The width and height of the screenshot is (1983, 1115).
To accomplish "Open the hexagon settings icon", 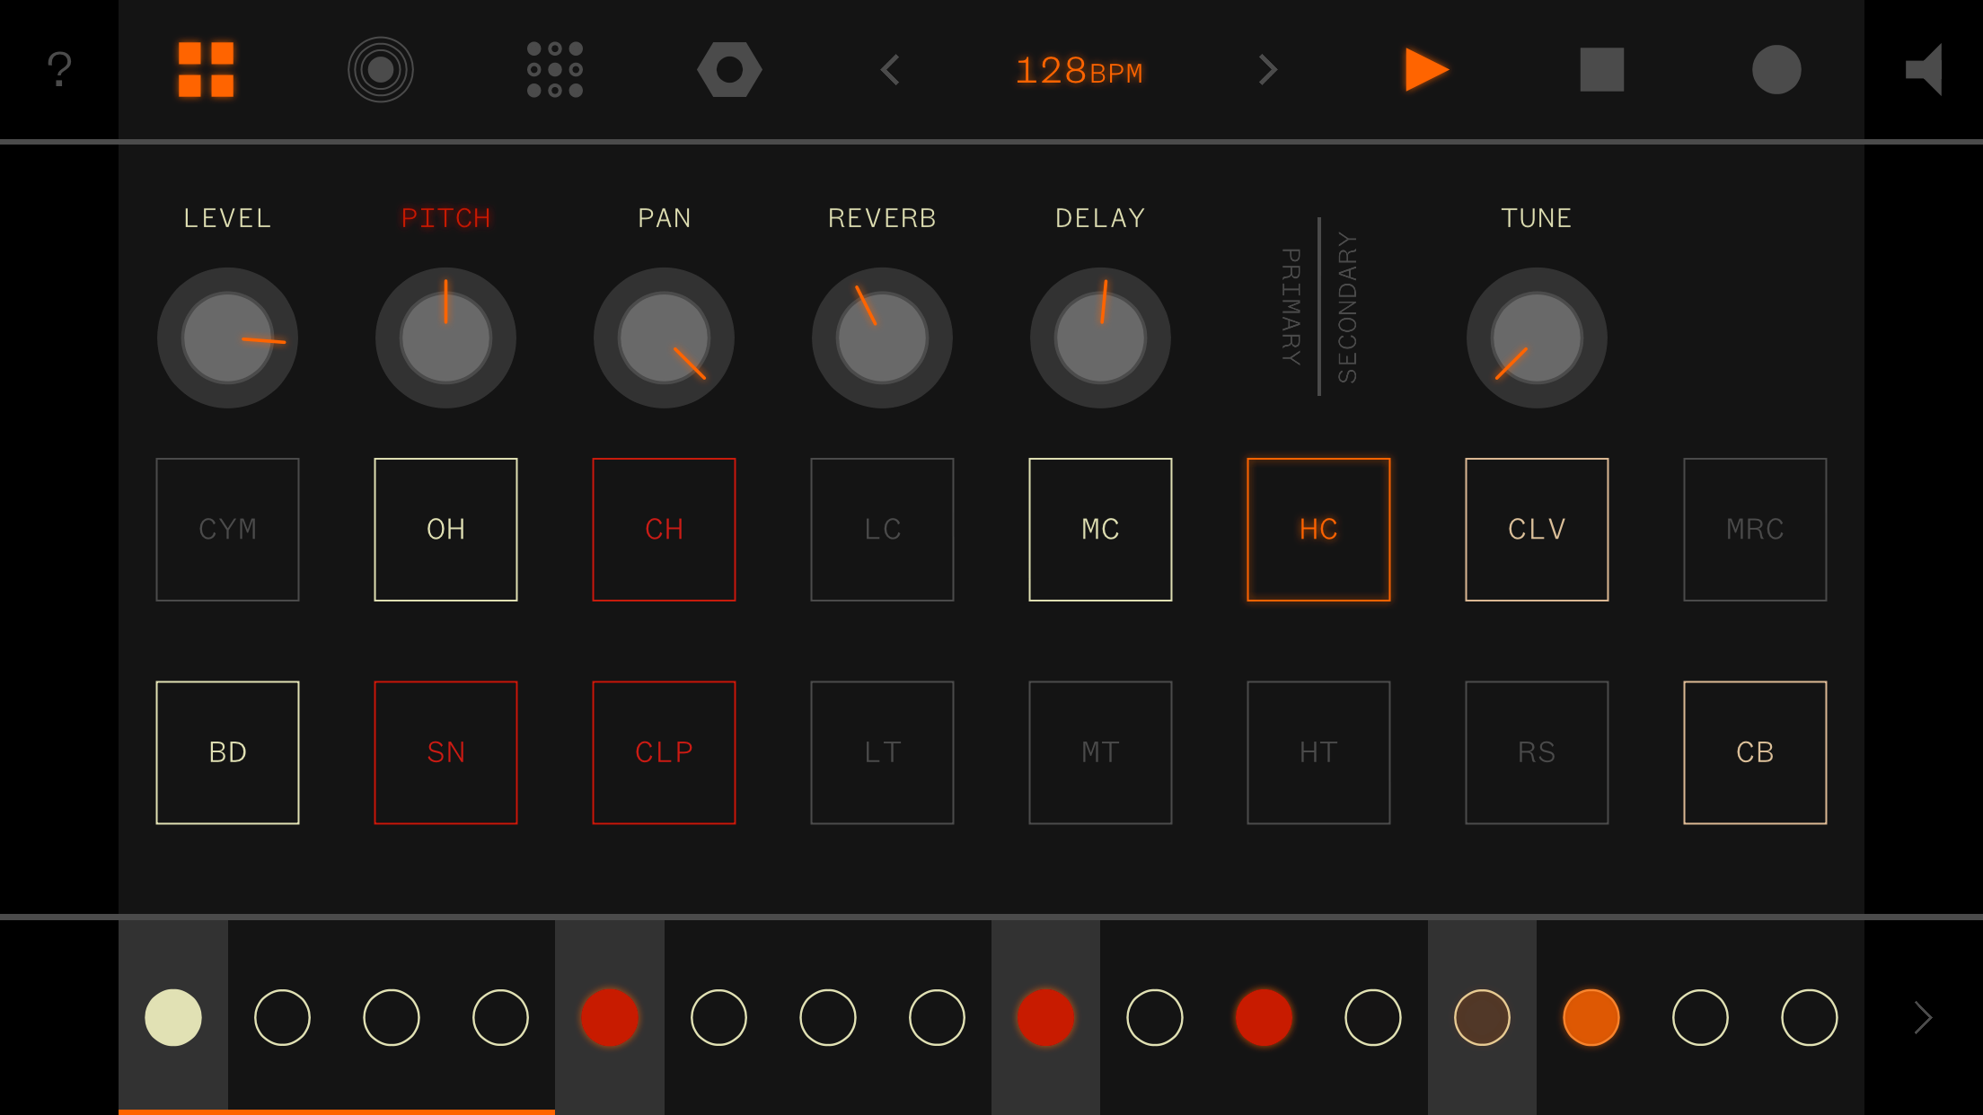I will tap(729, 69).
